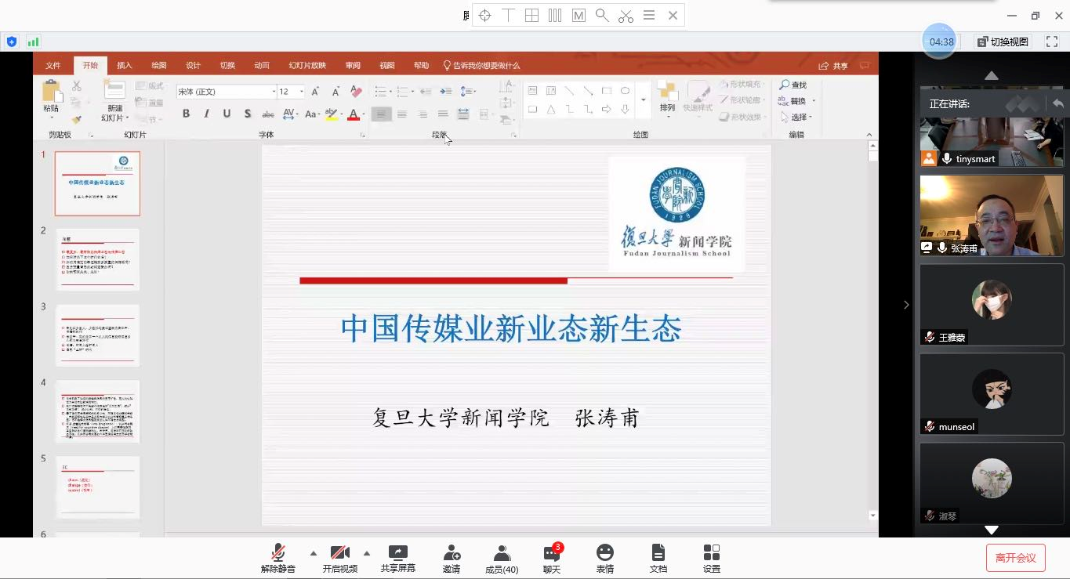Select the grid layout tool in floating toolbar
Screen dimensions: 1070x579
click(531, 15)
